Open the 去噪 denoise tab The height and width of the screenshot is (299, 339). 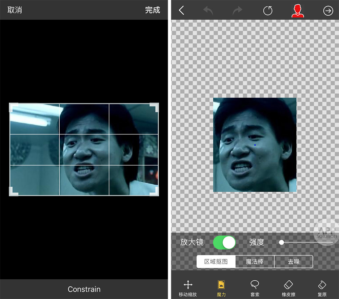point(294,262)
